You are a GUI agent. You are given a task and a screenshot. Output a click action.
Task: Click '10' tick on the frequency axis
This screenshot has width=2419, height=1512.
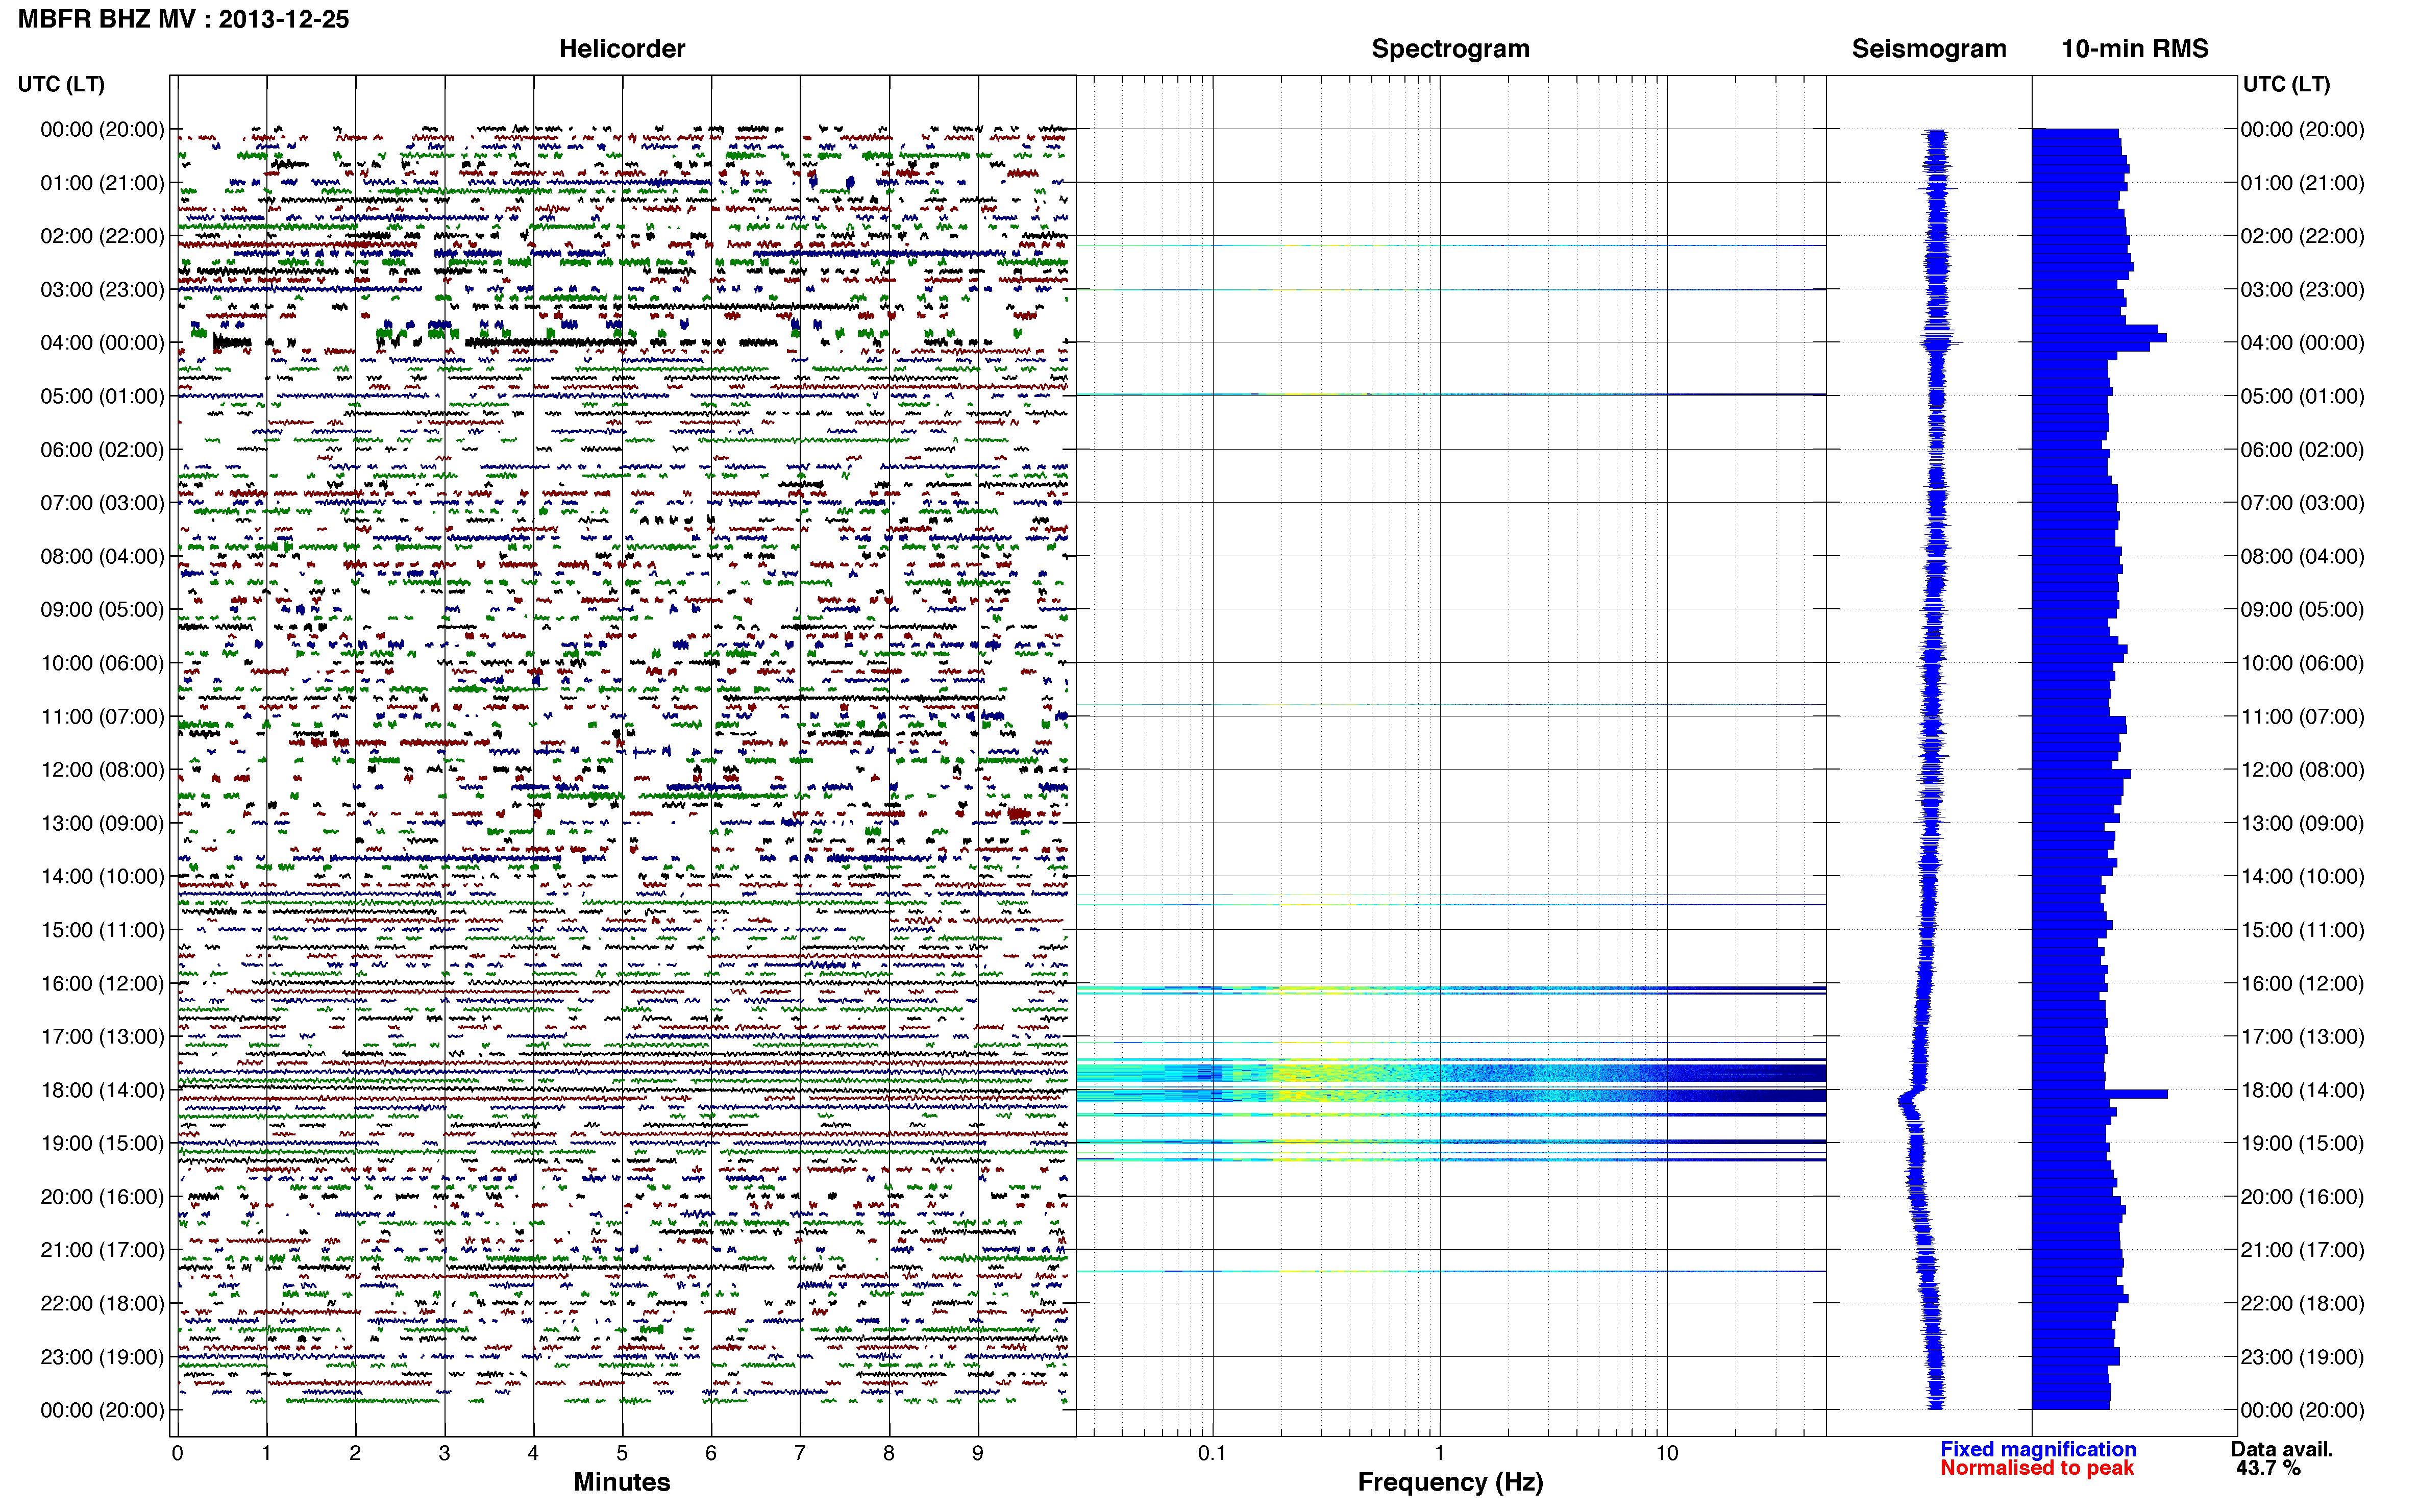(x=1667, y=1453)
